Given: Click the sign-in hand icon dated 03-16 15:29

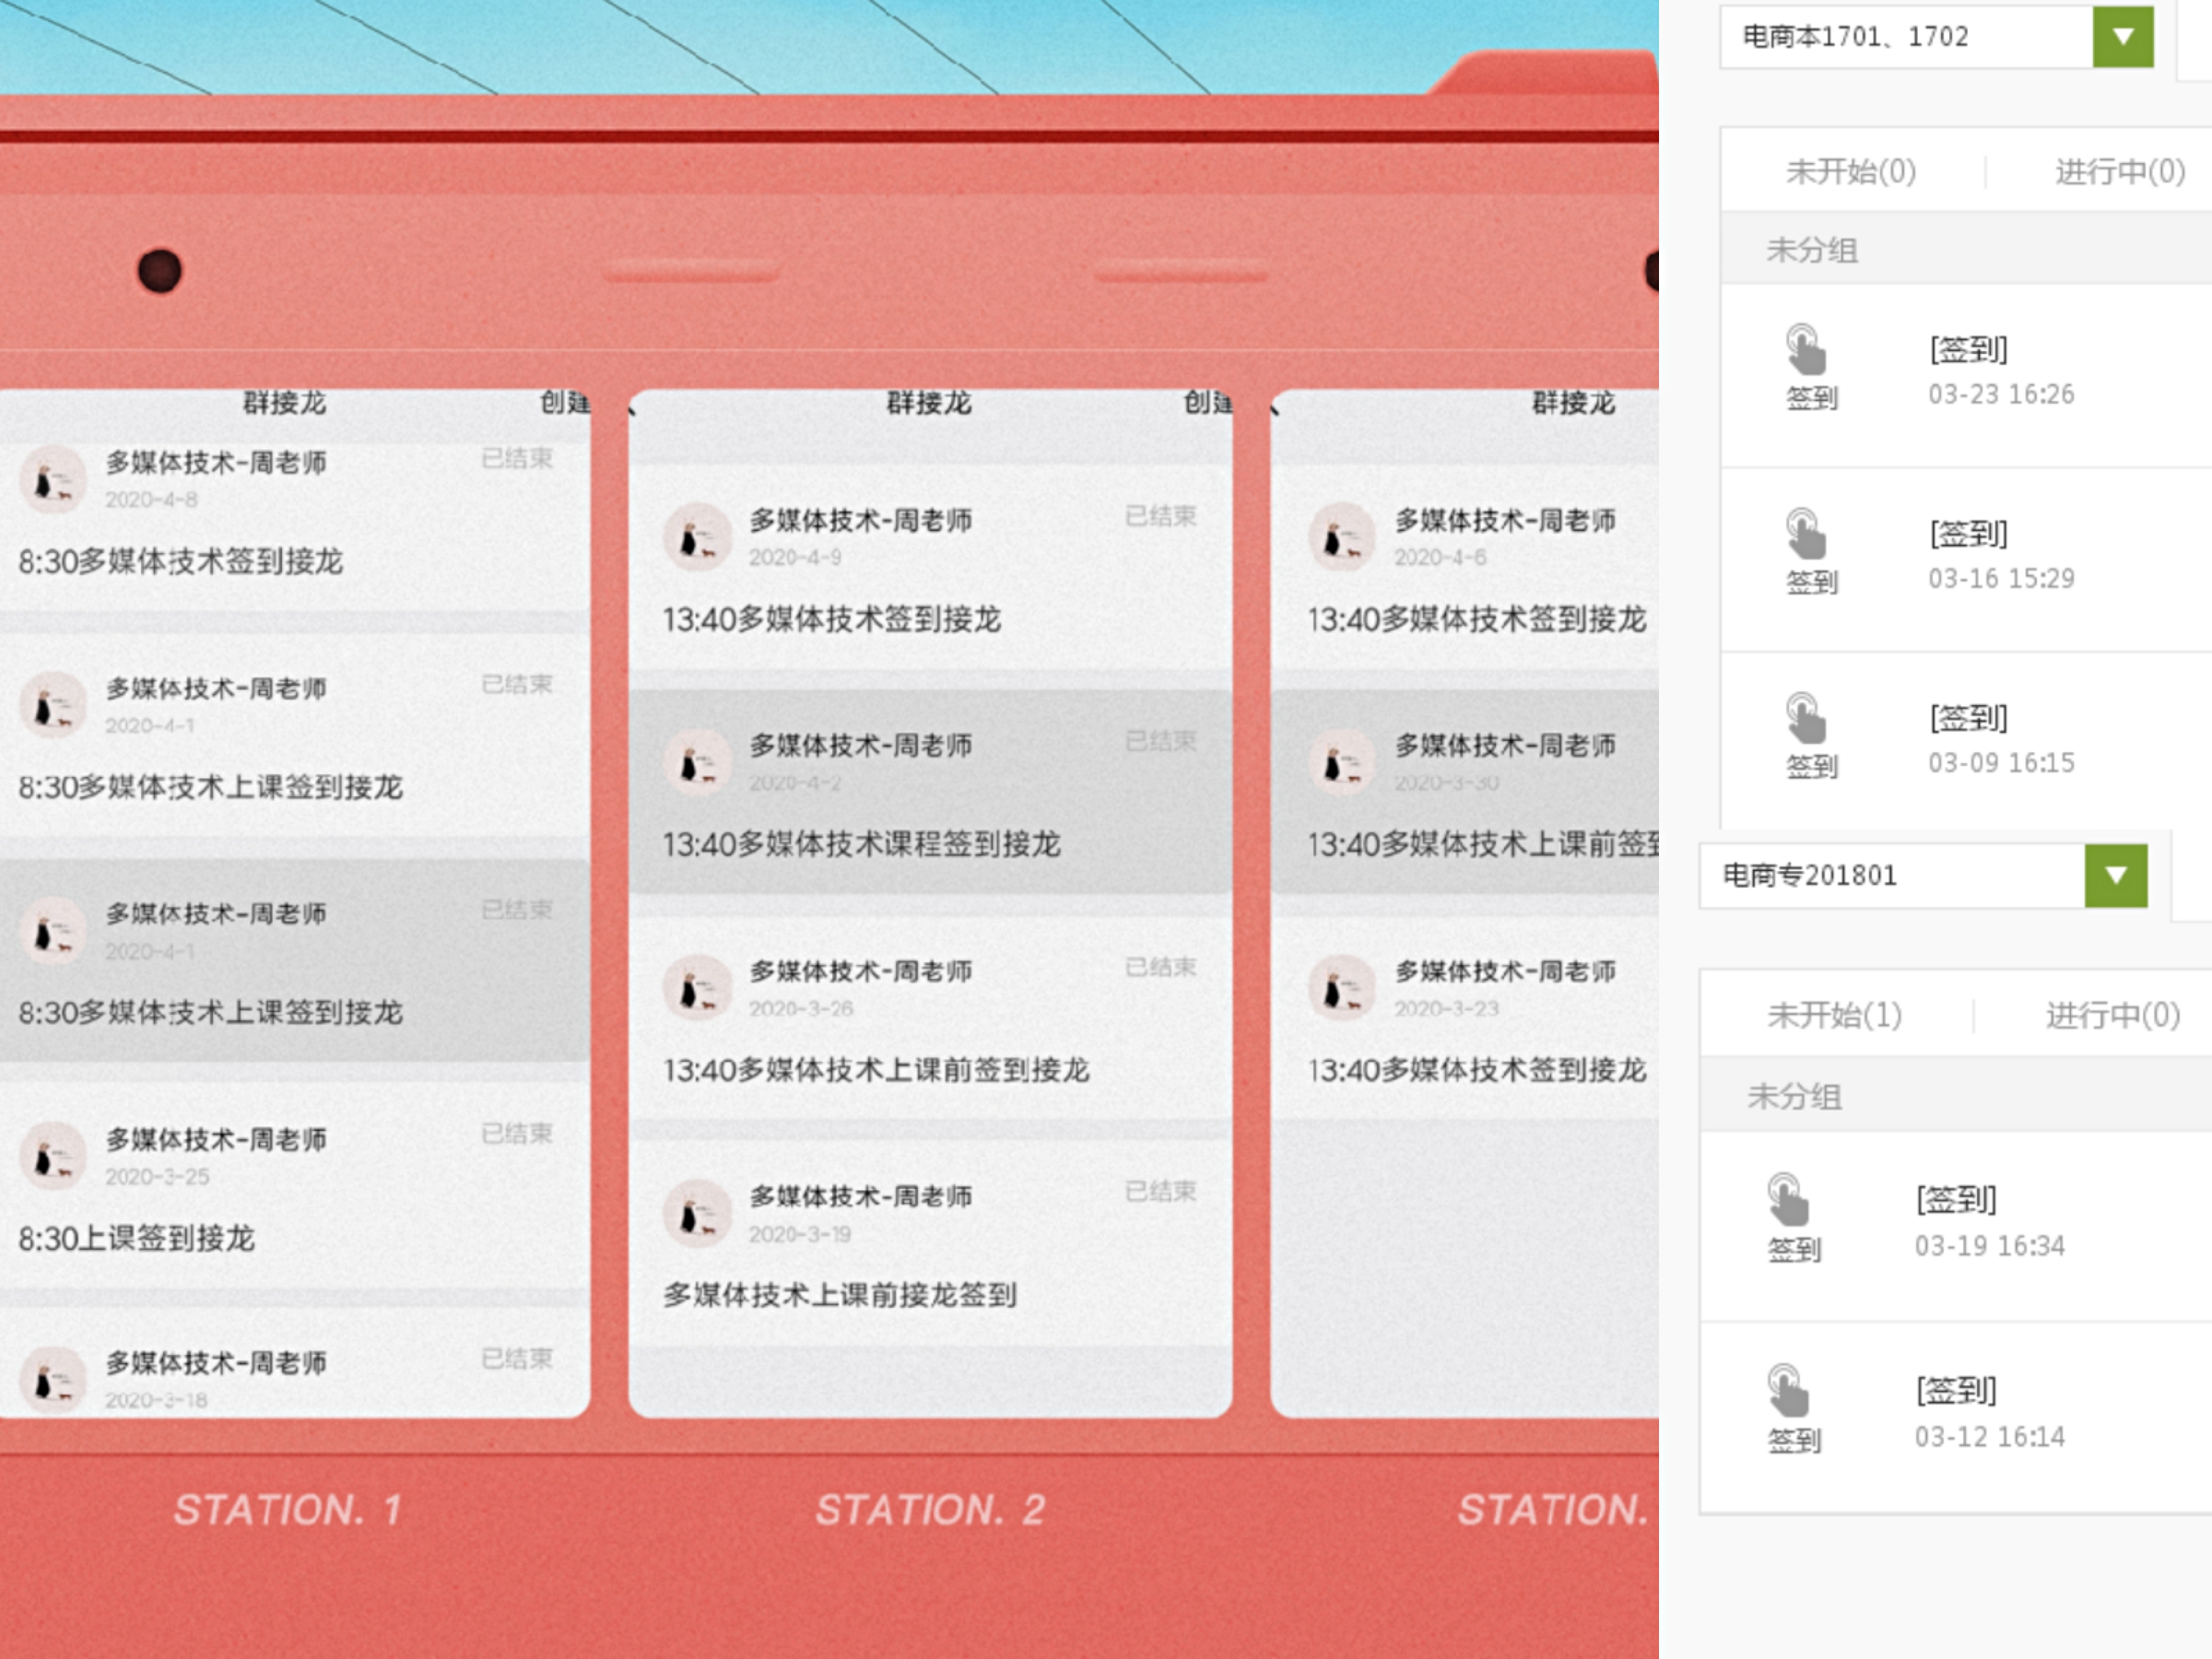Looking at the screenshot, I should (1806, 534).
